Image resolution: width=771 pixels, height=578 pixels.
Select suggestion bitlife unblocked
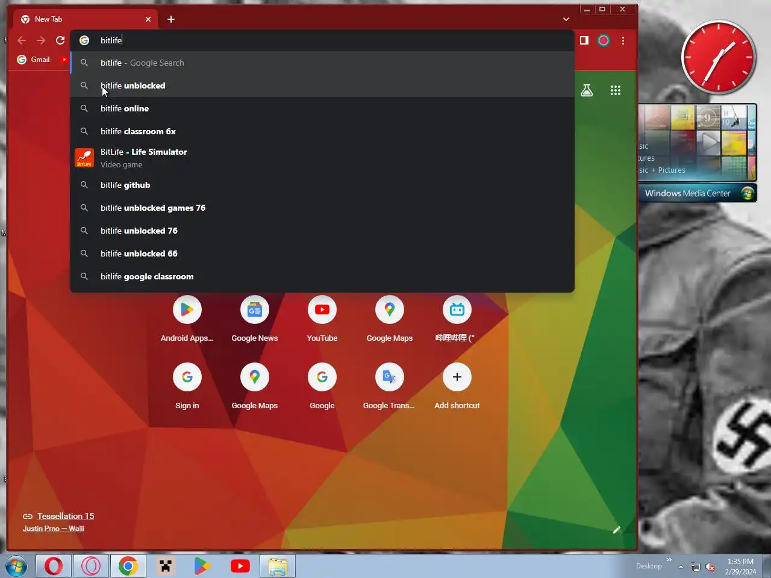322,85
